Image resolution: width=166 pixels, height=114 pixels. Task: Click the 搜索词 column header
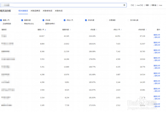[x=4, y=29]
